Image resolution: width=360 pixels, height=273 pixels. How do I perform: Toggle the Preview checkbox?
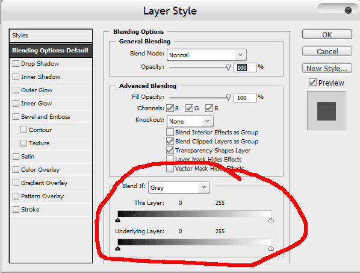tap(312, 83)
